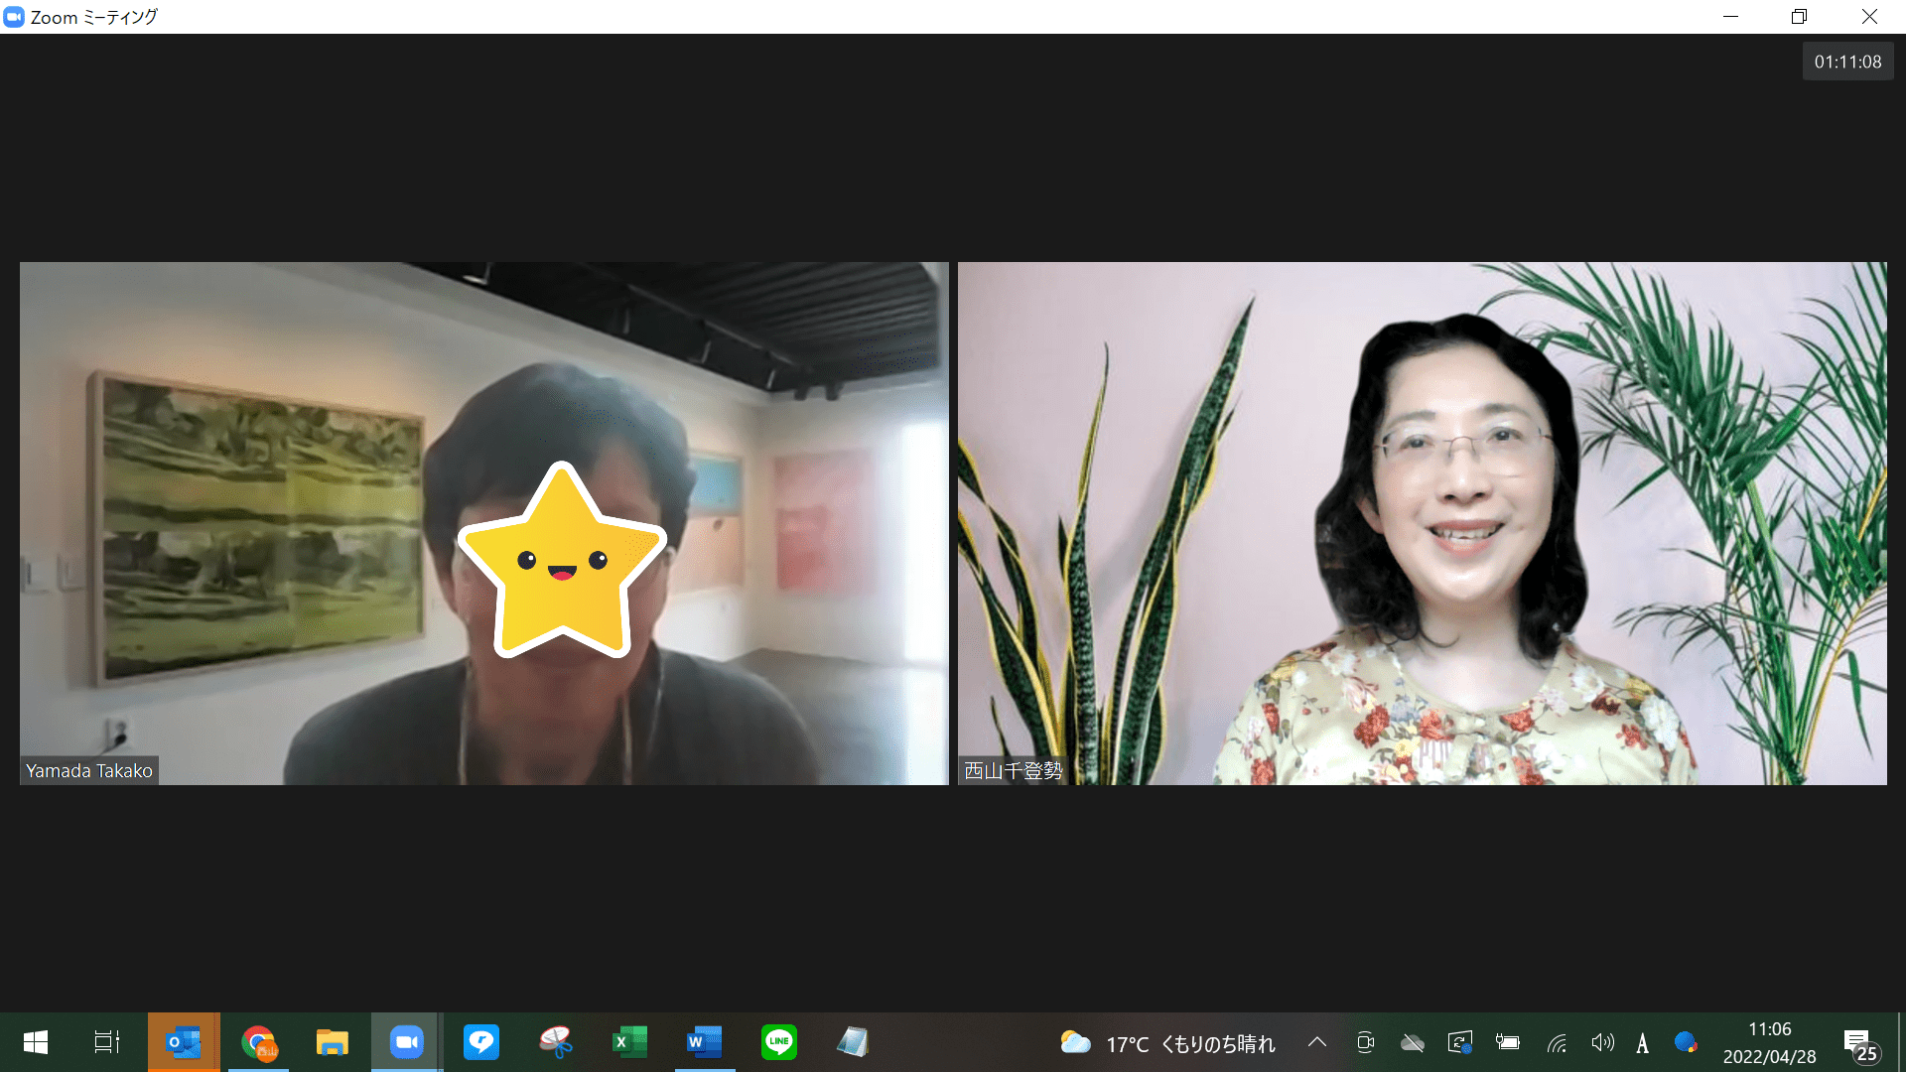The image size is (1906, 1072).
Task: Switch to Google Chrome in taskbar
Action: tap(259, 1042)
